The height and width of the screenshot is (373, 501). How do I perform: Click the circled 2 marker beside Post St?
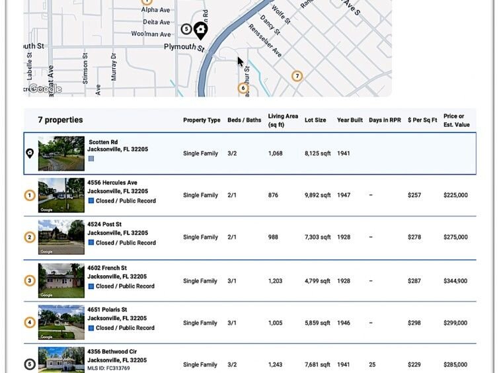point(29,237)
